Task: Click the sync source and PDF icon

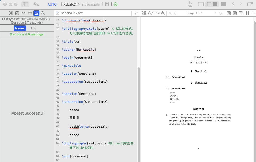Action: pos(229,13)
